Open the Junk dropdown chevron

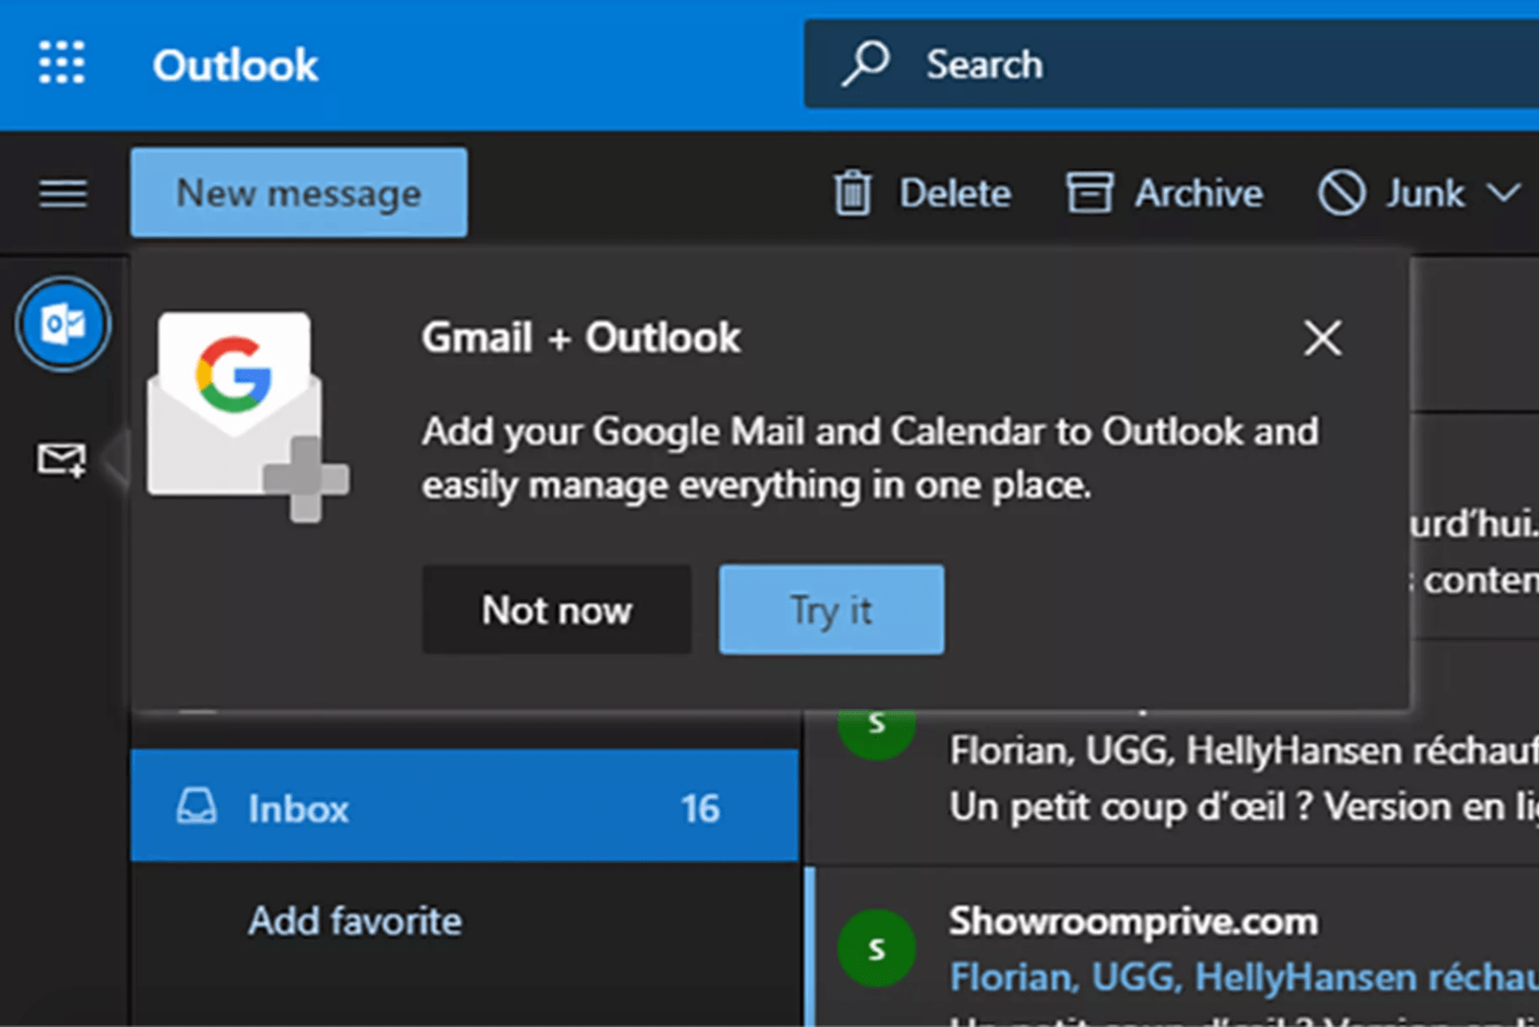click(1505, 195)
